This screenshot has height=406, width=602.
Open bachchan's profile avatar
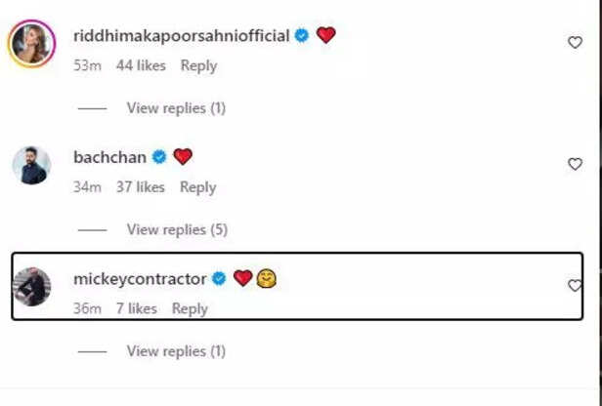pos(31,165)
